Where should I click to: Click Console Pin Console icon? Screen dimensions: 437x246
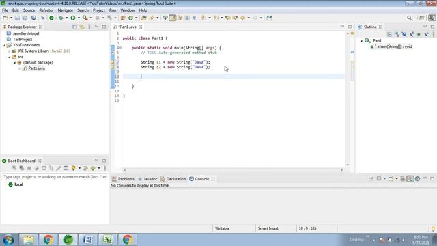(371, 179)
